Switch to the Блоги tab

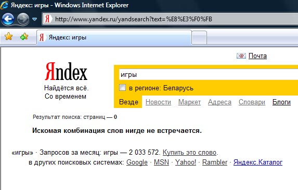click(x=281, y=102)
